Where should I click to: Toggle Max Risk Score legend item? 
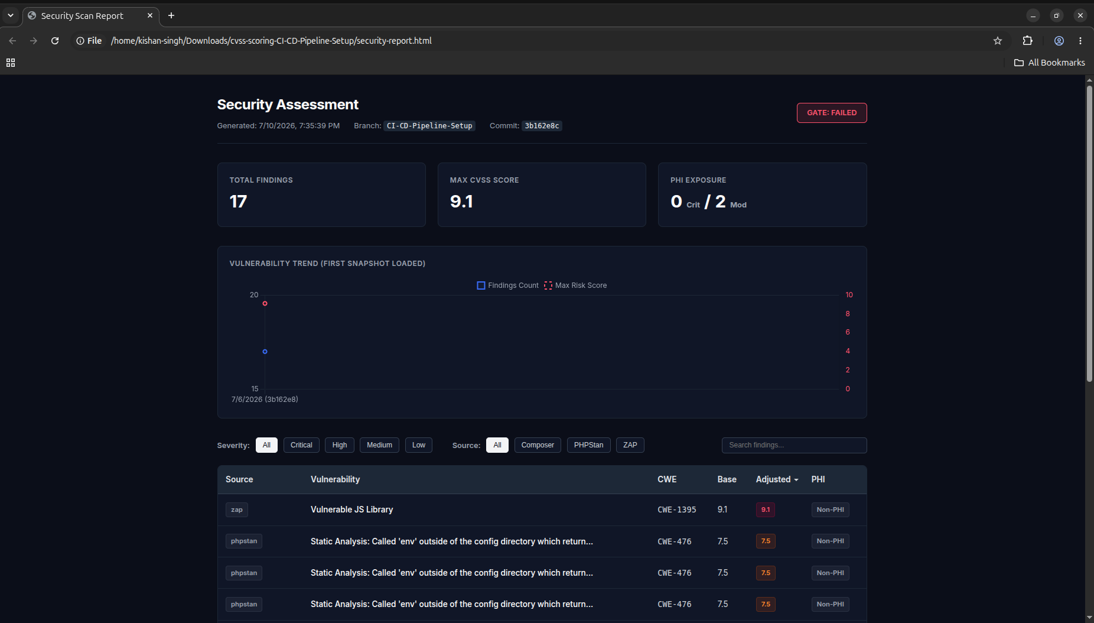[575, 285]
